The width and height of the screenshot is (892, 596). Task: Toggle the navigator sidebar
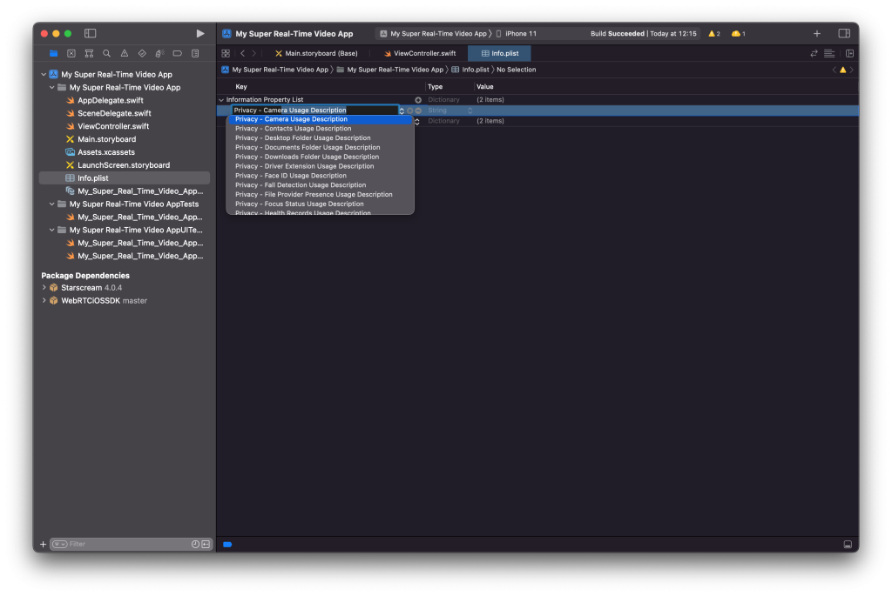90,34
